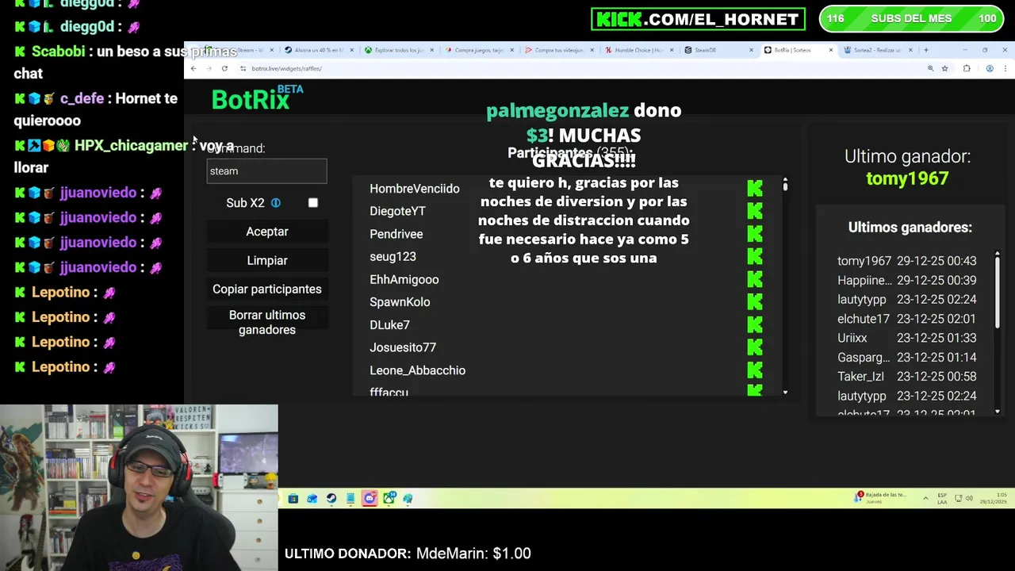Click winner row Taker_Izl 23-12-25 00:58
Viewport: 1015px width, 571px height.
[906, 377]
